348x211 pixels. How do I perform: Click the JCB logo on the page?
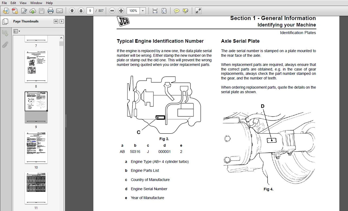pyautogui.click(x=123, y=21)
